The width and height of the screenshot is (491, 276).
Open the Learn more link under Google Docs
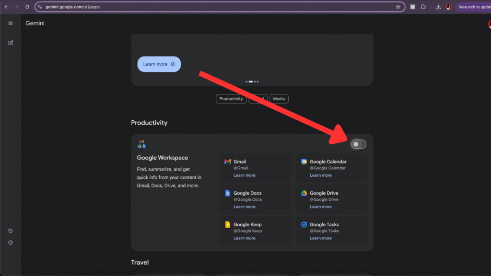pos(244,207)
